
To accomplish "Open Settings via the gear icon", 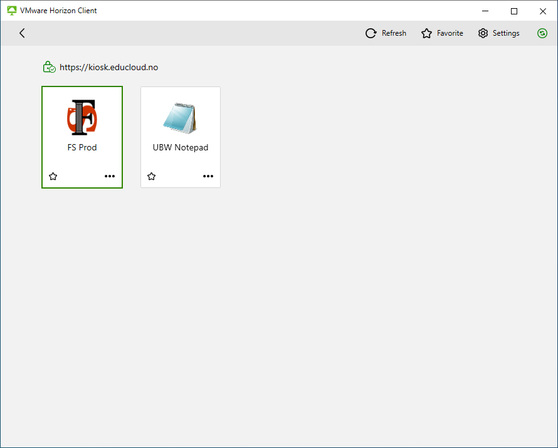I will coord(483,33).
